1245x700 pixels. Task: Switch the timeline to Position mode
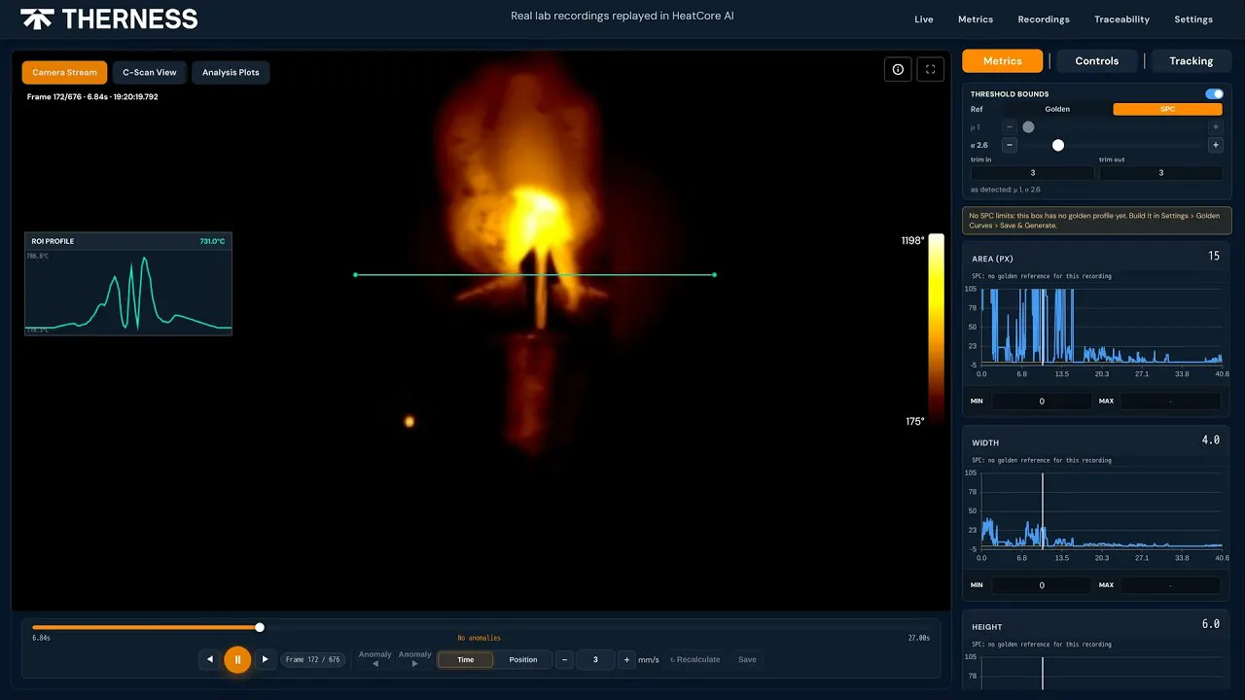coord(523,659)
